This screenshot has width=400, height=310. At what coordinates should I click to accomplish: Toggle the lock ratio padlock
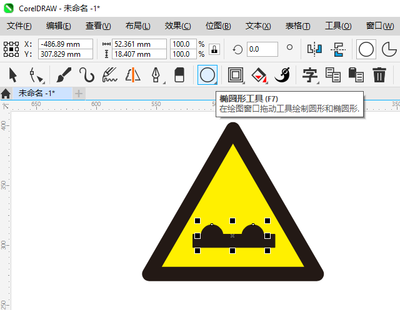point(214,49)
